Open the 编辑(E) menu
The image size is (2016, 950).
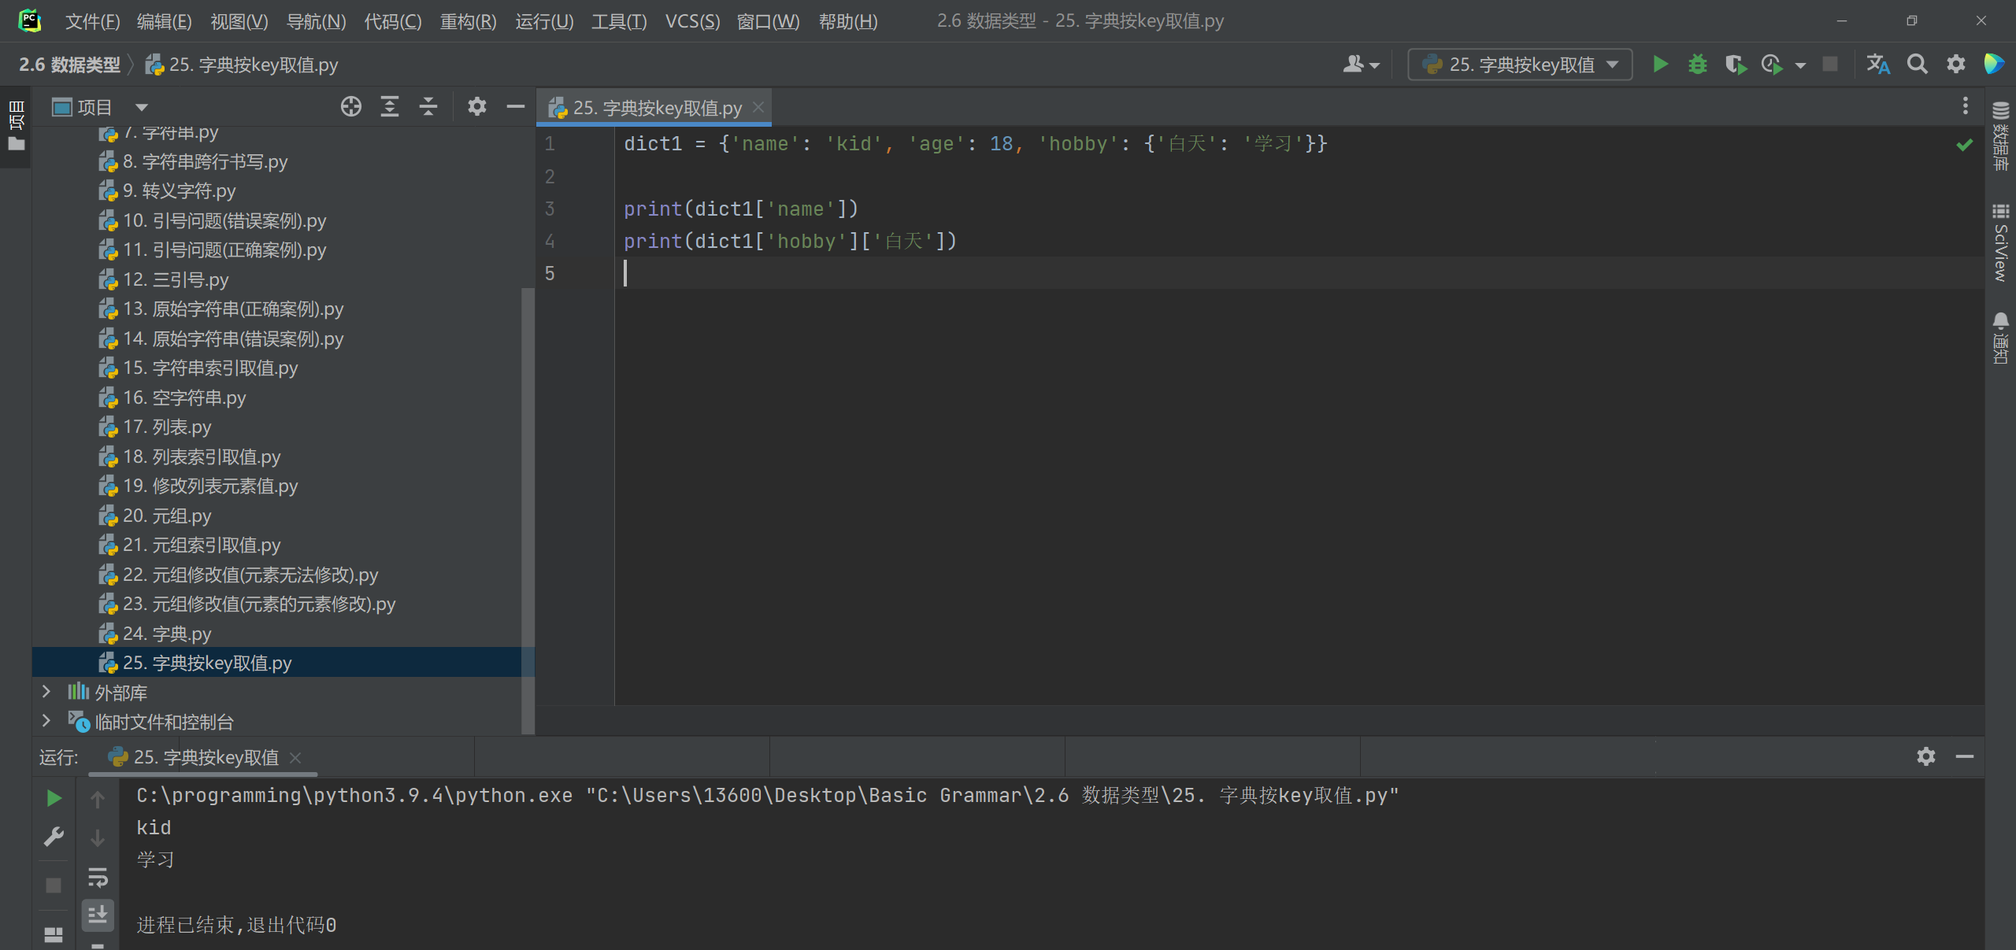coord(164,21)
